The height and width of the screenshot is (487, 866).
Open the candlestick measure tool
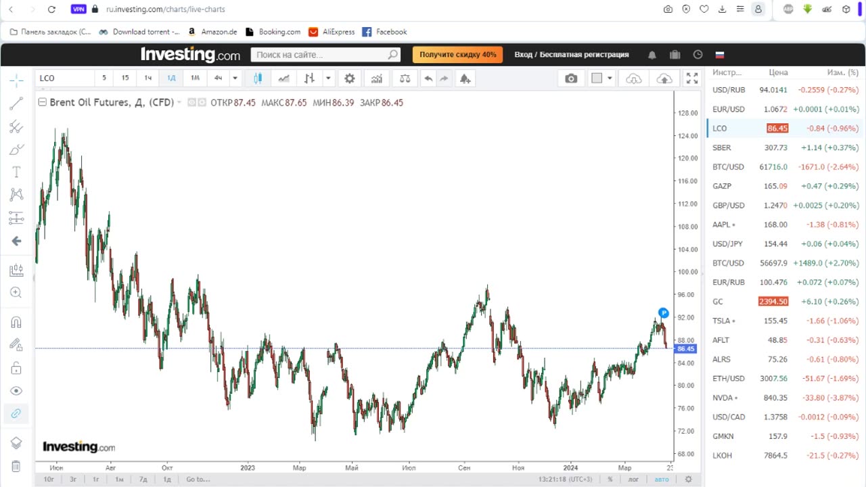click(x=16, y=271)
